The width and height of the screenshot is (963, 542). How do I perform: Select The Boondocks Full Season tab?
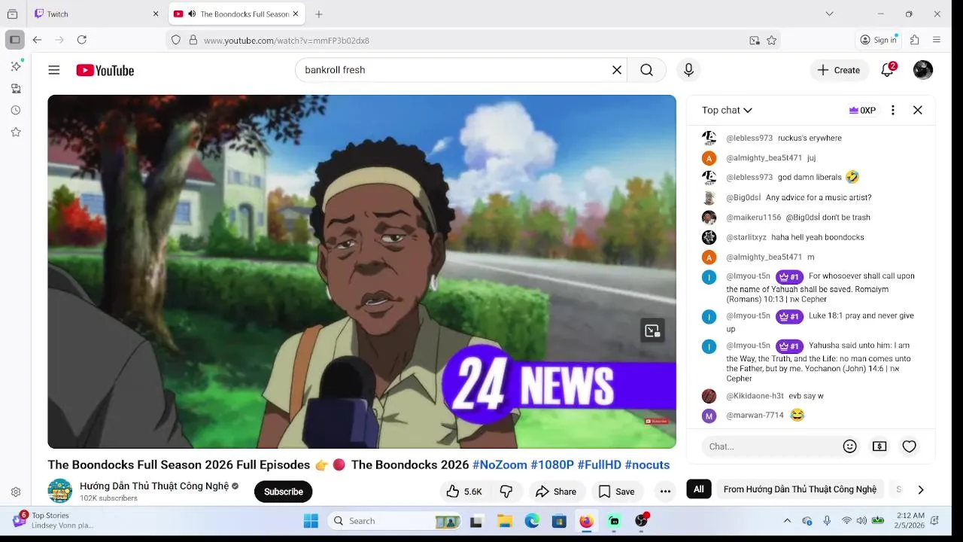[x=235, y=14]
